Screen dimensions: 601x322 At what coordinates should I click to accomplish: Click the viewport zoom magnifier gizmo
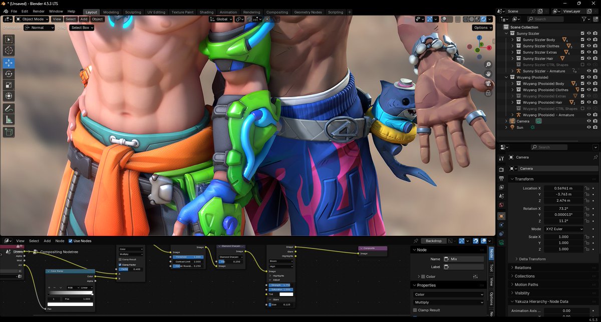pyautogui.click(x=488, y=65)
